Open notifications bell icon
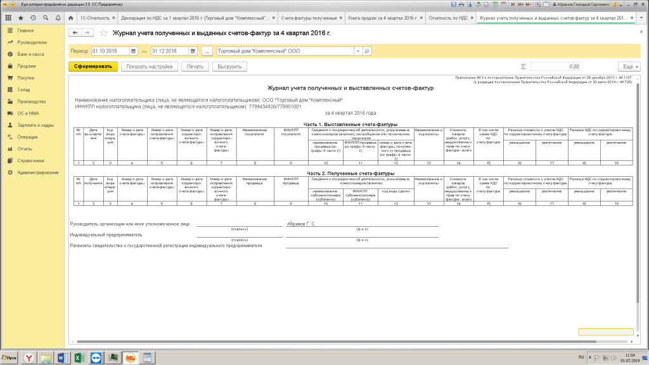Image resolution: width=649 pixels, height=365 pixels. click(x=58, y=18)
